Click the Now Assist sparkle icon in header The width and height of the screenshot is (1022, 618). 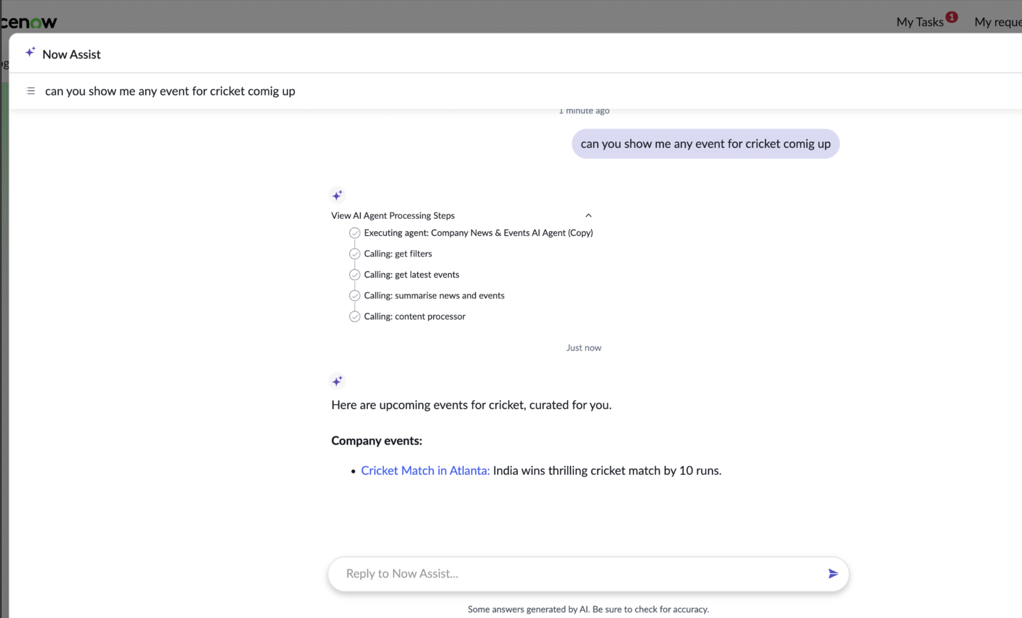click(x=30, y=53)
